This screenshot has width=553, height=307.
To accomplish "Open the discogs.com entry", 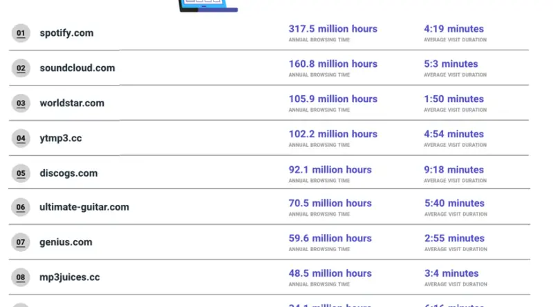I will click(x=68, y=173).
